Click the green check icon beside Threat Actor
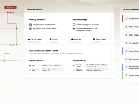139x104 pixels. point(126,75)
